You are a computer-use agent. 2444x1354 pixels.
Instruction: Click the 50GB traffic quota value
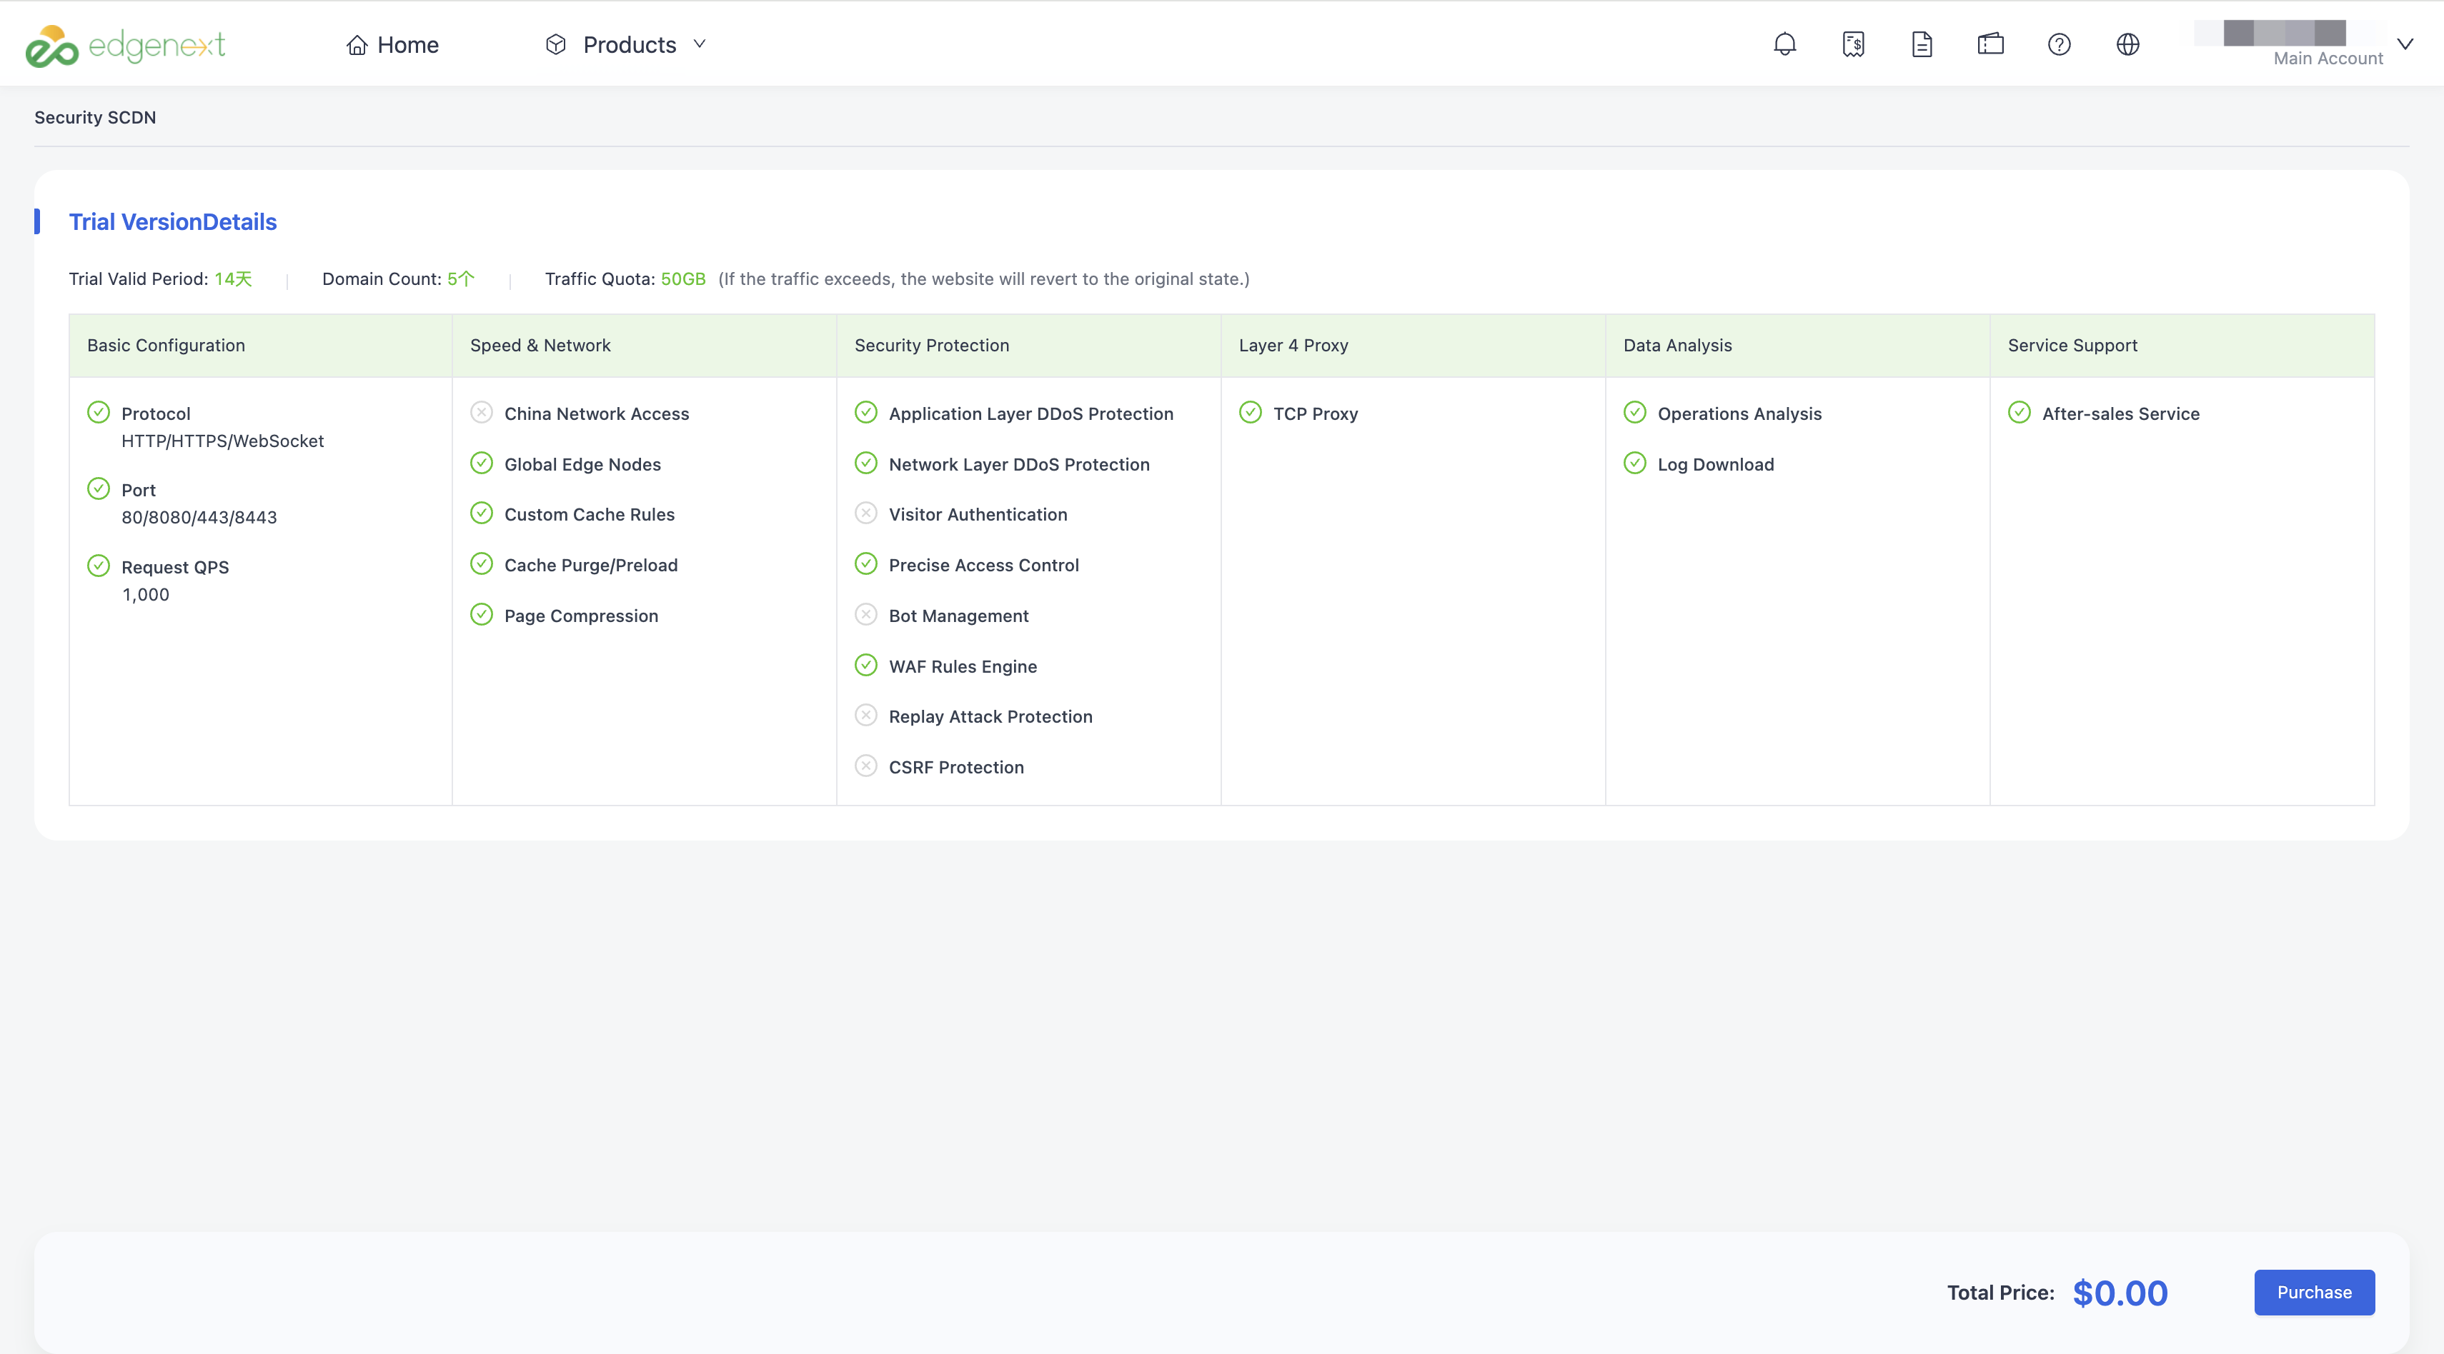tap(683, 279)
